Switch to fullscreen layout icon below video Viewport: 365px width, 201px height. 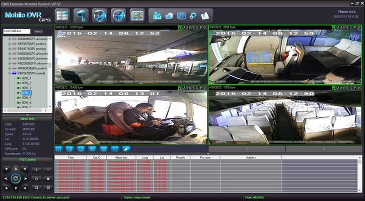point(114,149)
